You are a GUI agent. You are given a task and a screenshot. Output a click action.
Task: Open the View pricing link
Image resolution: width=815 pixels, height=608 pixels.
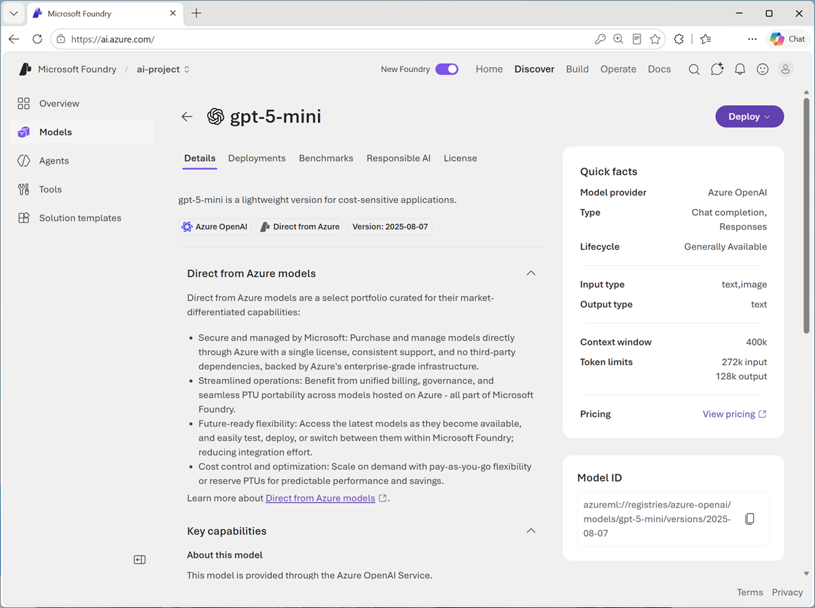(734, 414)
